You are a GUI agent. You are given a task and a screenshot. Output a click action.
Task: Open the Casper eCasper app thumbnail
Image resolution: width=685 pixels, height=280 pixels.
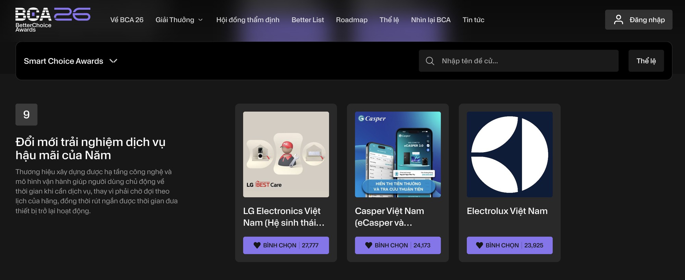[398, 154]
